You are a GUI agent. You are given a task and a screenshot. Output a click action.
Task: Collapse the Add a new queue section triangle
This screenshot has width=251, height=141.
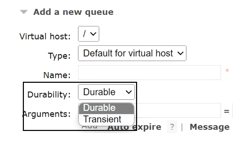(x=24, y=12)
